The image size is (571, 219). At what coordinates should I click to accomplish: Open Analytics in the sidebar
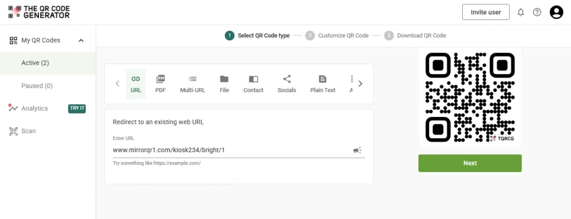[x=35, y=109]
